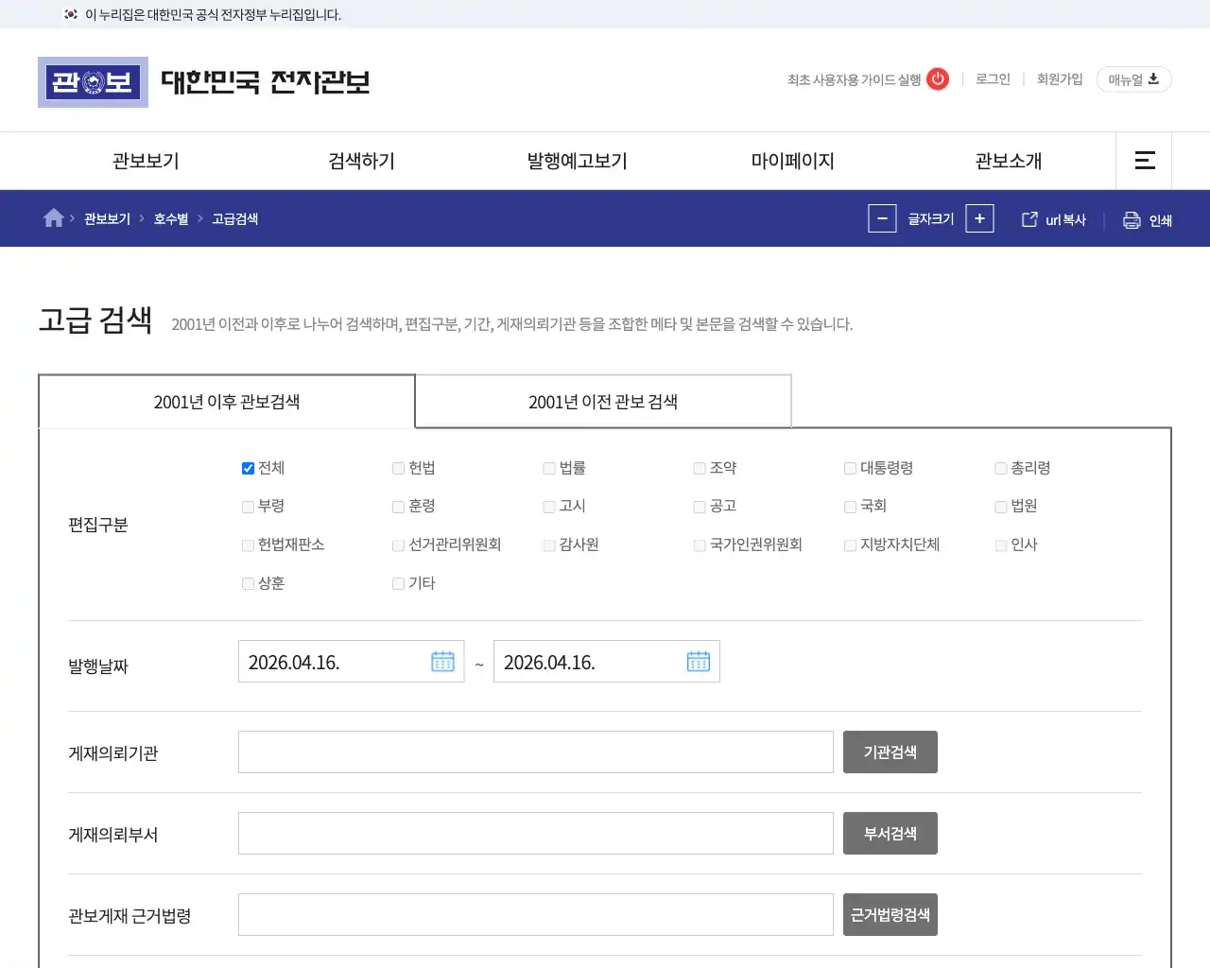The image size is (1210, 968).
Task: Click the red 가이드 실행 power icon
Action: [936, 79]
